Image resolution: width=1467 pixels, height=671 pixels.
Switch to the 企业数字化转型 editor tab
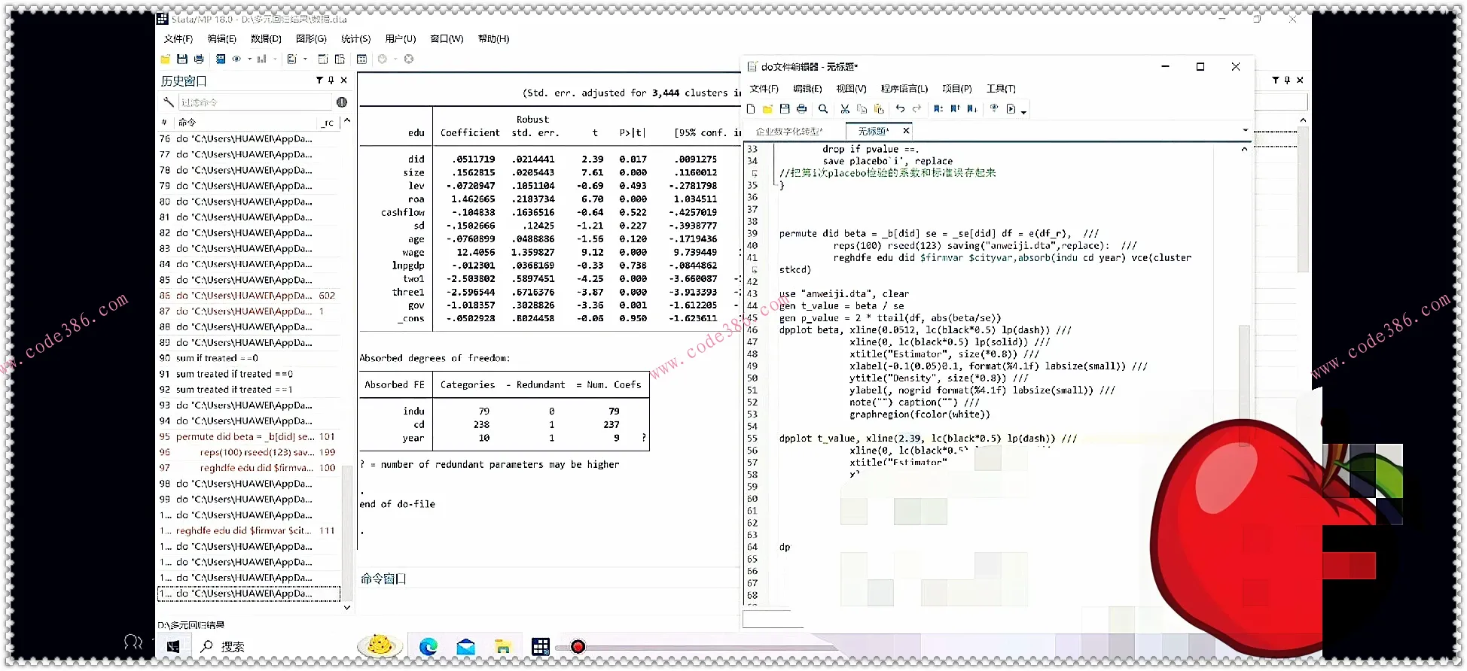[x=789, y=131]
